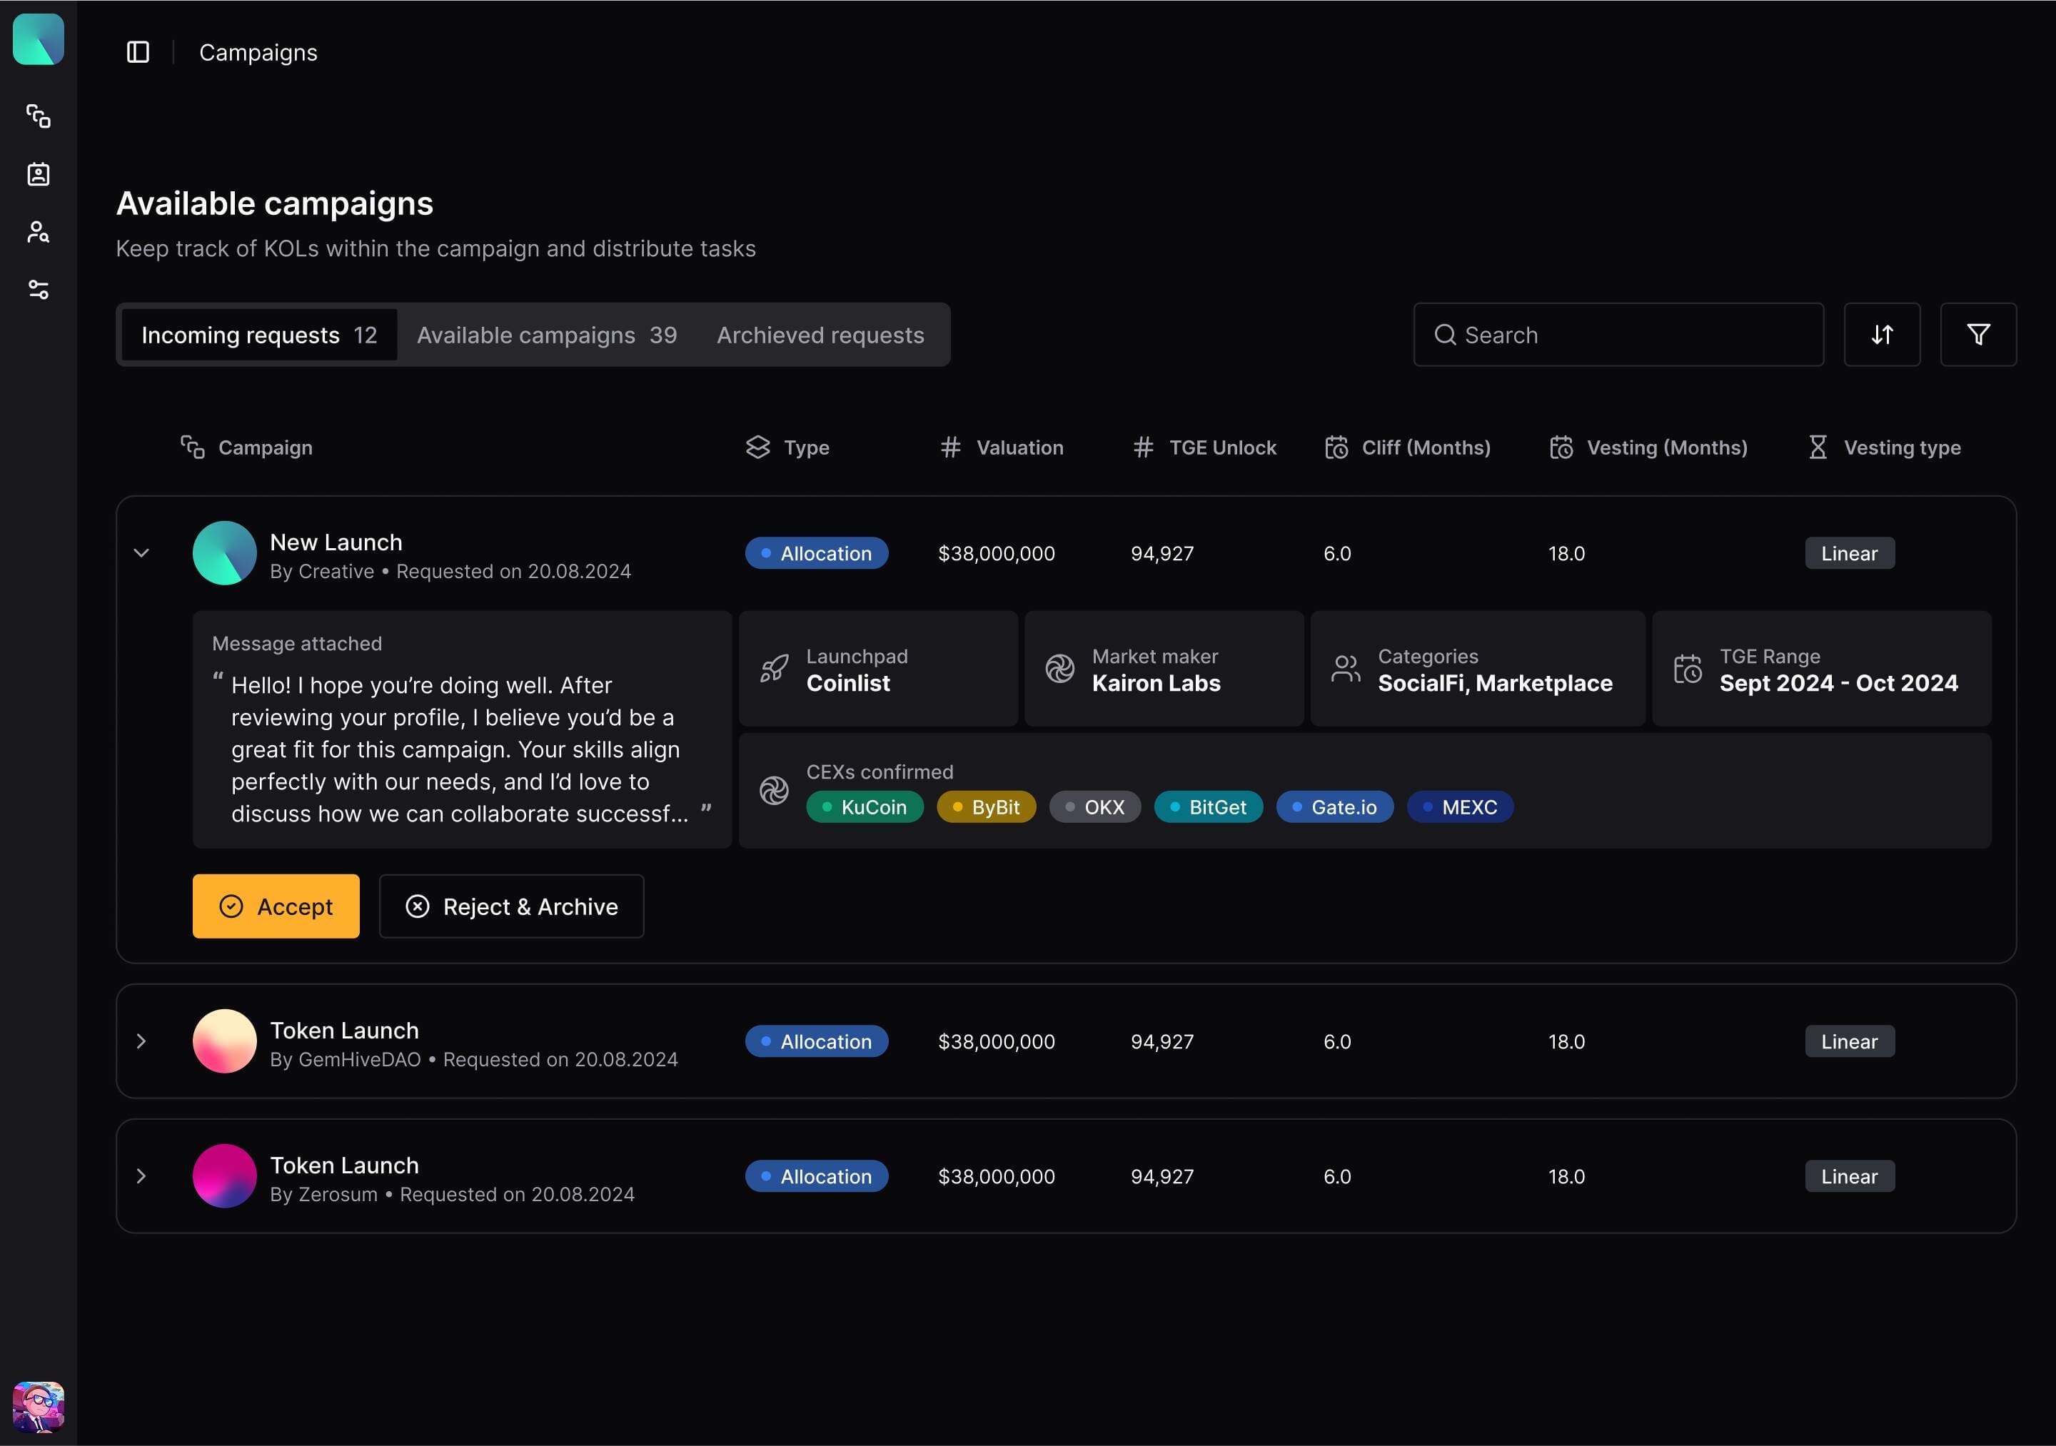
Task: Click the Cliff (Months) calendar icon
Action: click(1336, 447)
